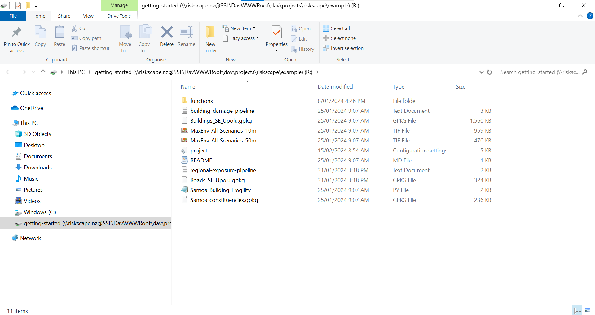The width and height of the screenshot is (595, 315).
Task: Click Select all
Action: pyautogui.click(x=336, y=28)
